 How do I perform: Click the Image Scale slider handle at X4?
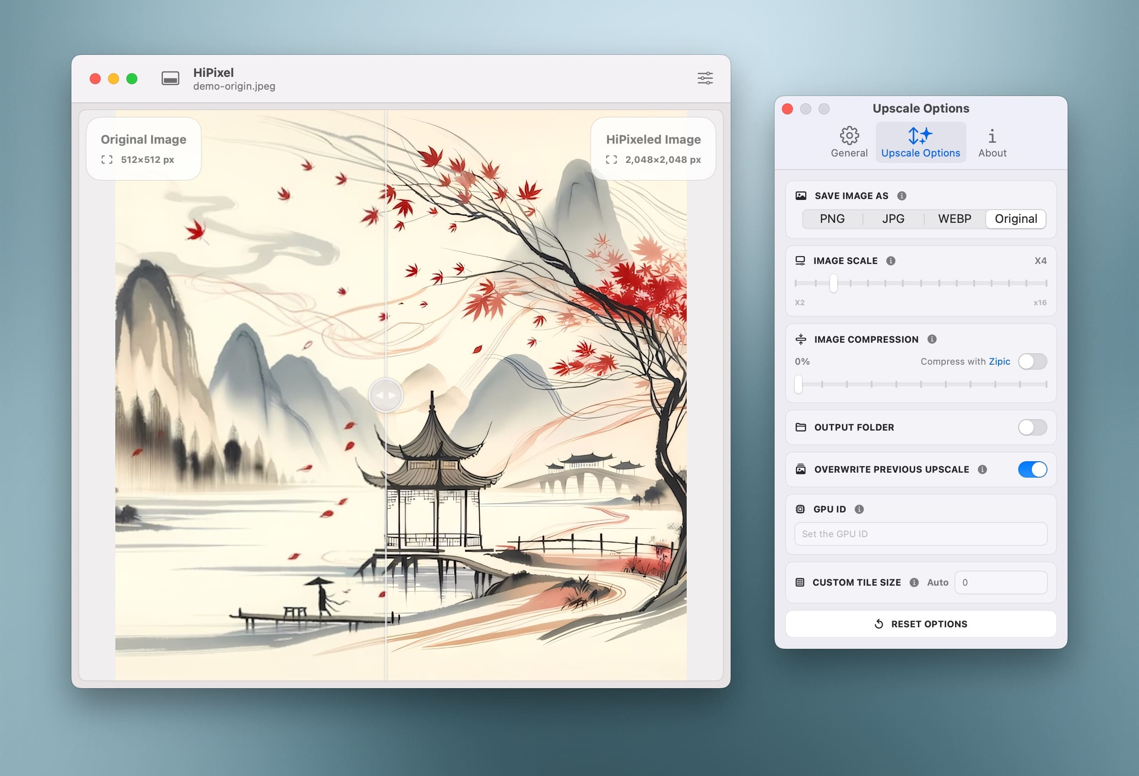click(834, 283)
